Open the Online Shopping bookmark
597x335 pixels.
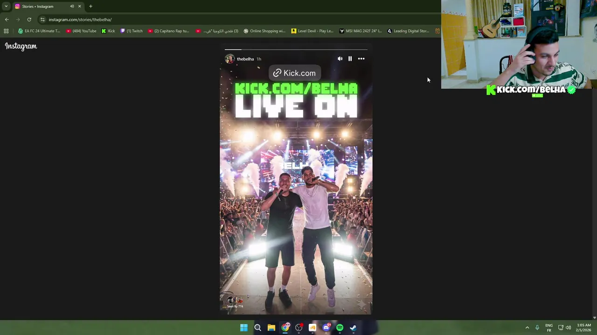tap(264, 31)
